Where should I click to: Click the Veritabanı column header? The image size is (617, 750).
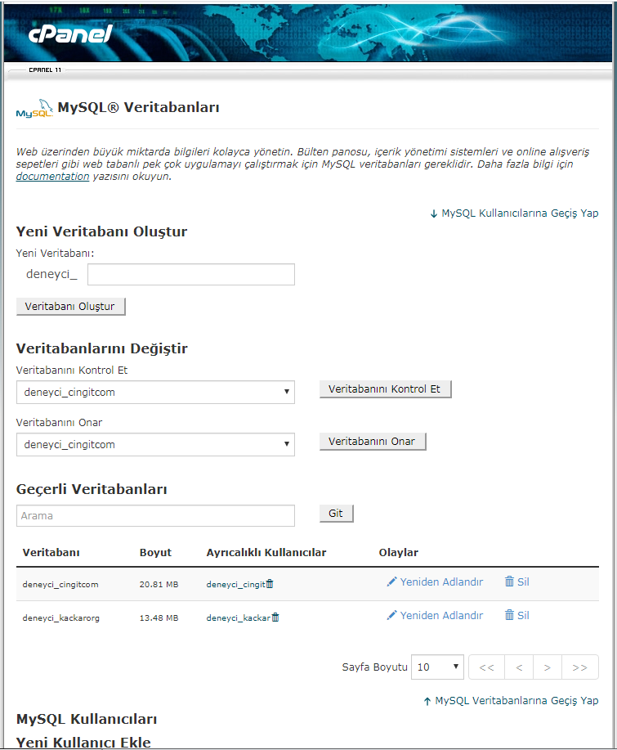[51, 552]
